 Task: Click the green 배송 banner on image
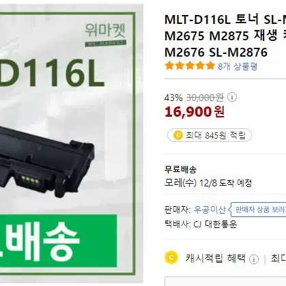pyautogui.click(x=59, y=241)
